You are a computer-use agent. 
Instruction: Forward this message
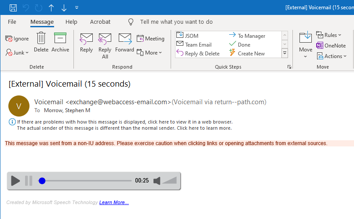pyautogui.click(x=124, y=43)
